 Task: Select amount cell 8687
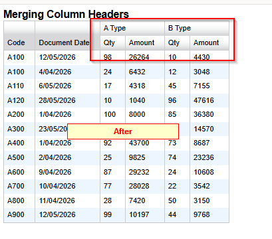coord(209,143)
